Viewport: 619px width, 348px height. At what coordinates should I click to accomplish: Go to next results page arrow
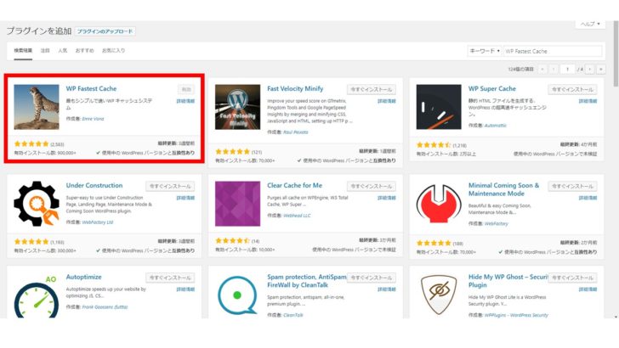point(590,70)
